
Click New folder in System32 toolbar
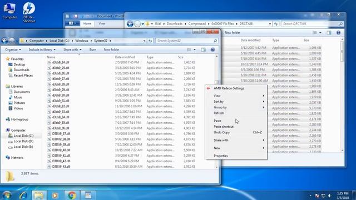pyautogui.click(x=111, y=49)
